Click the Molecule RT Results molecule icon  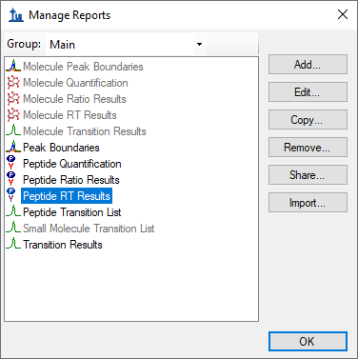coord(13,114)
